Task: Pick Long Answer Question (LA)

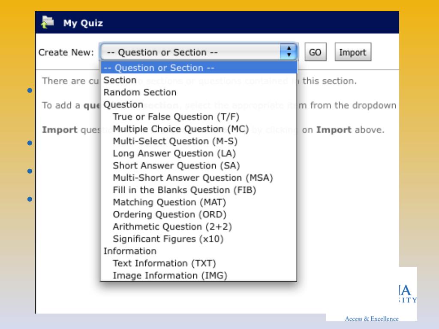Action: (x=199, y=153)
